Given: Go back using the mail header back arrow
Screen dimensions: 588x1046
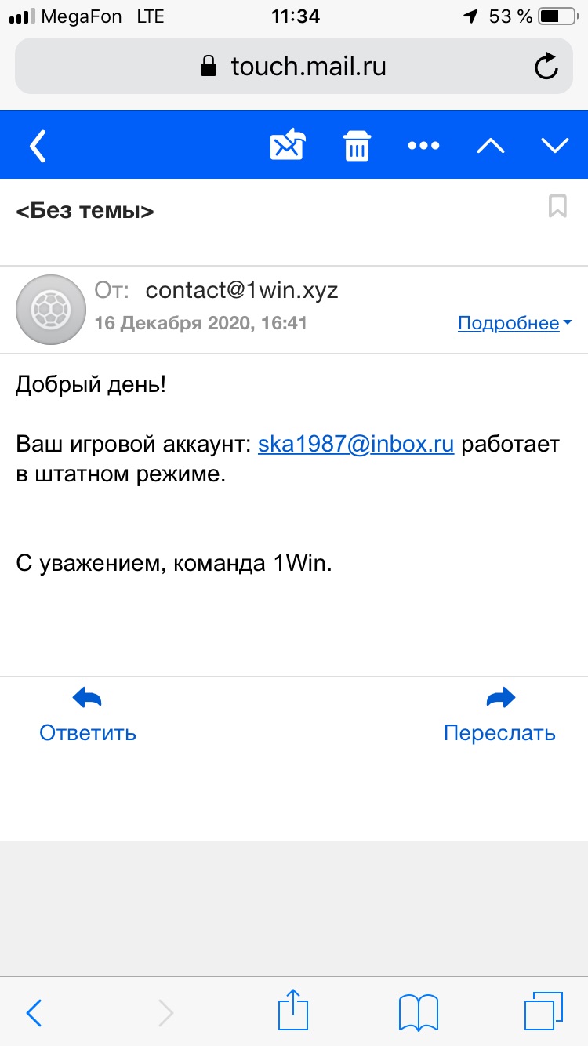Looking at the screenshot, I should pos(38,146).
